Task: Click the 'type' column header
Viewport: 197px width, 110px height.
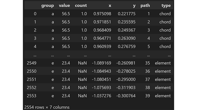Action: pos(166,5)
